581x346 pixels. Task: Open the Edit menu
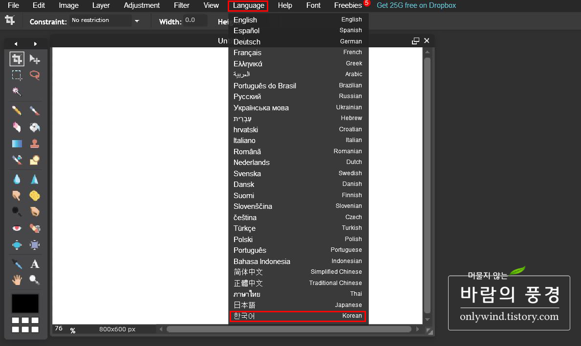point(39,5)
